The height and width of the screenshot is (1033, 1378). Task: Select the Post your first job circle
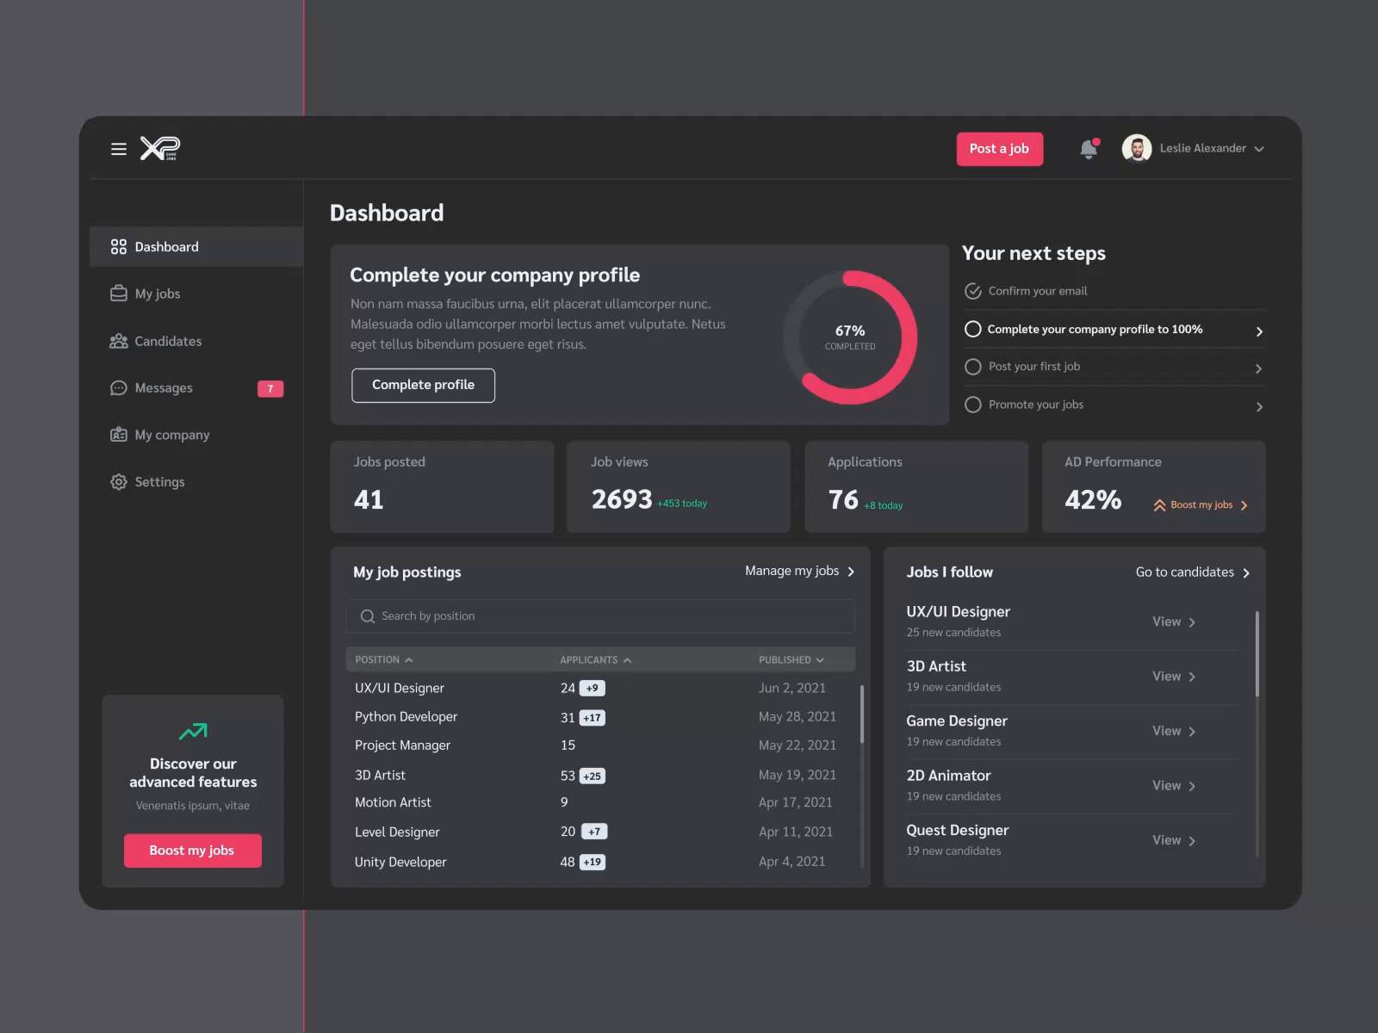(x=973, y=367)
